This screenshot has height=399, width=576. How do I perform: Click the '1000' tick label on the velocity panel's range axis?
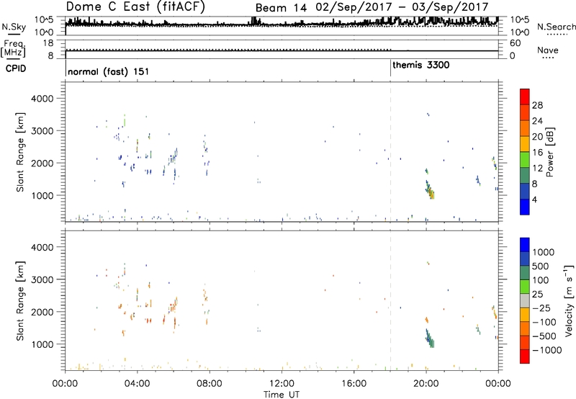tap(42, 344)
